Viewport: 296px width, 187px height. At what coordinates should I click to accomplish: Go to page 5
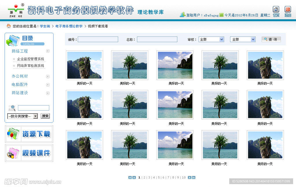point(159,177)
